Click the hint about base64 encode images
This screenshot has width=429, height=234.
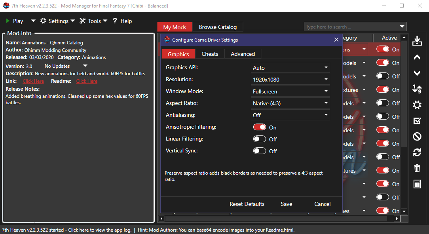(x=216, y=230)
